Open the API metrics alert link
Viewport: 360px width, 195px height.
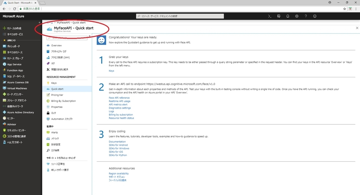(118, 104)
